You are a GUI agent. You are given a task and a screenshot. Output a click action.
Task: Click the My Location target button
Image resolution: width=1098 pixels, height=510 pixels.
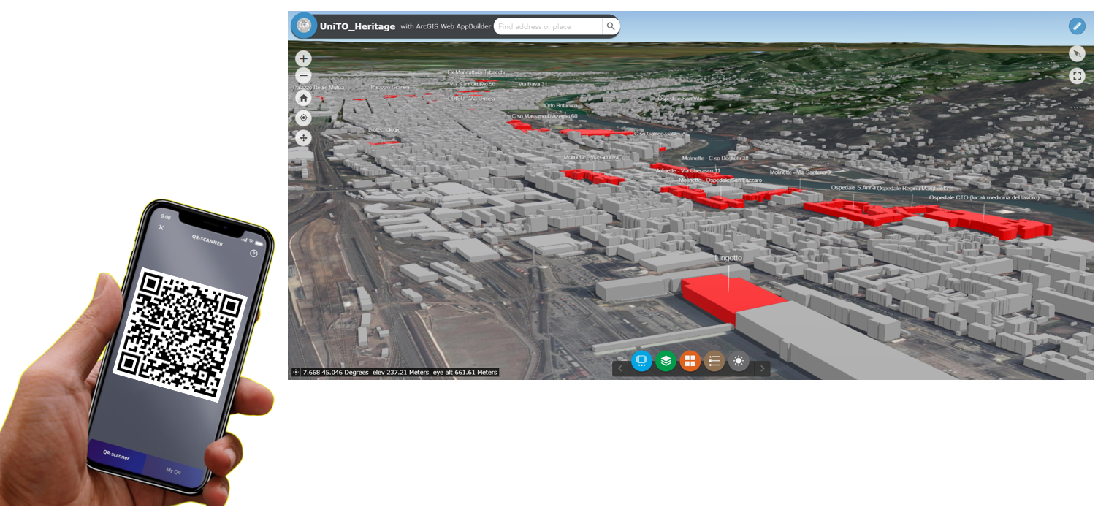coord(303,118)
